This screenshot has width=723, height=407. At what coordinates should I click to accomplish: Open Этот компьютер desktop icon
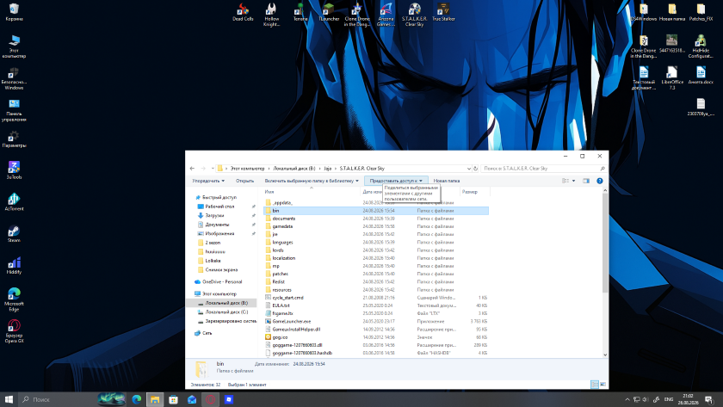click(x=14, y=46)
